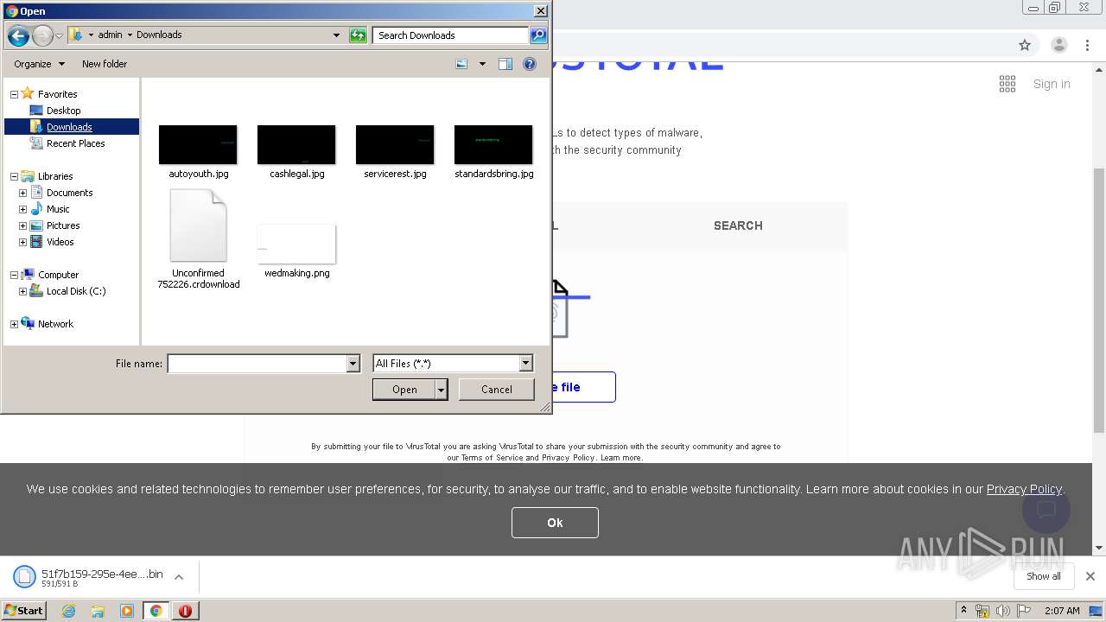1106x622 pixels.
Task: Expand the File name dropdown list
Action: coord(353,364)
